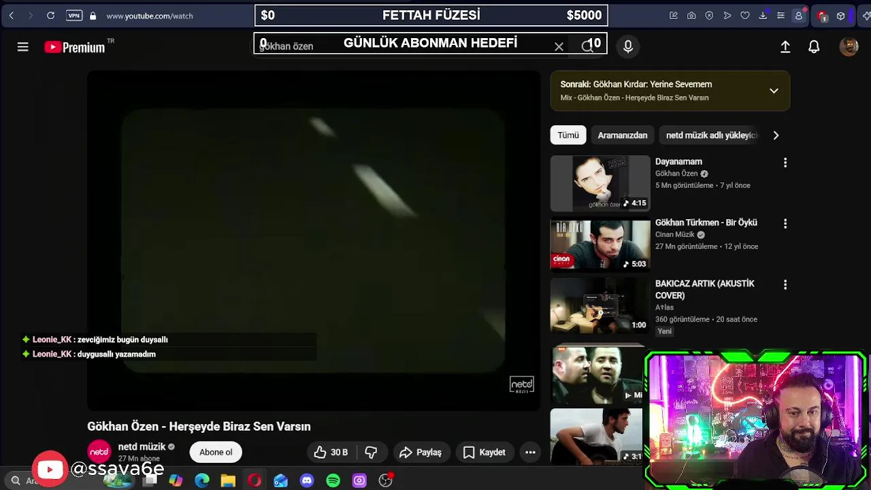
Task: Open Microsoft Edge from taskbar
Action: coord(202,480)
